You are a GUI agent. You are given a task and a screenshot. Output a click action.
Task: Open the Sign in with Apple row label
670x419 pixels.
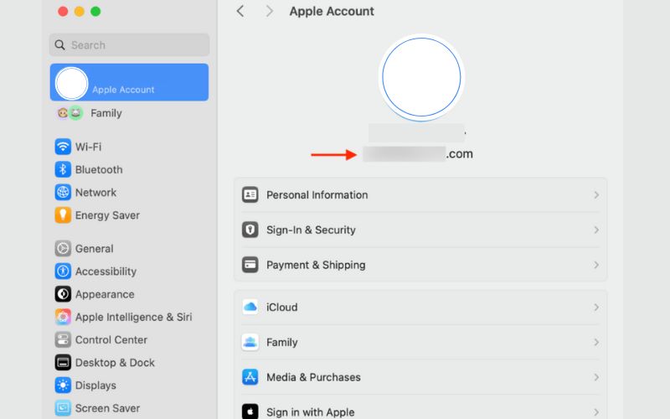point(311,412)
